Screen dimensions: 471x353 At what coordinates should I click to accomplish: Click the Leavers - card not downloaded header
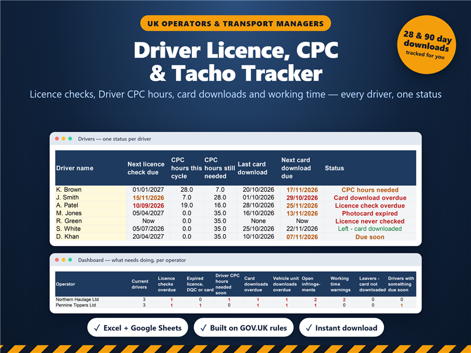(x=373, y=284)
